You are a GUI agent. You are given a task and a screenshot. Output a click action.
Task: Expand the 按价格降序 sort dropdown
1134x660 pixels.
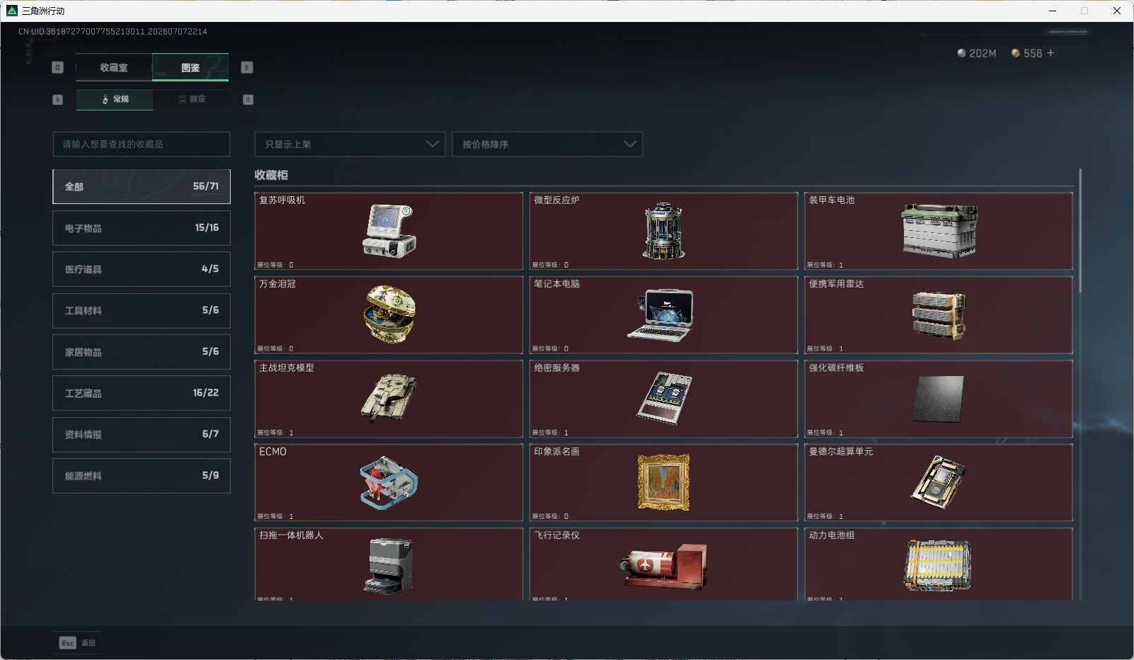pyautogui.click(x=547, y=144)
